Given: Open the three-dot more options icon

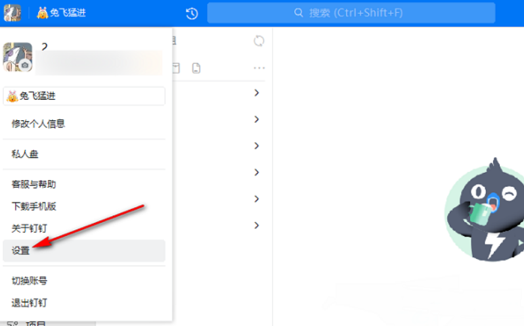Looking at the screenshot, I should [x=259, y=68].
